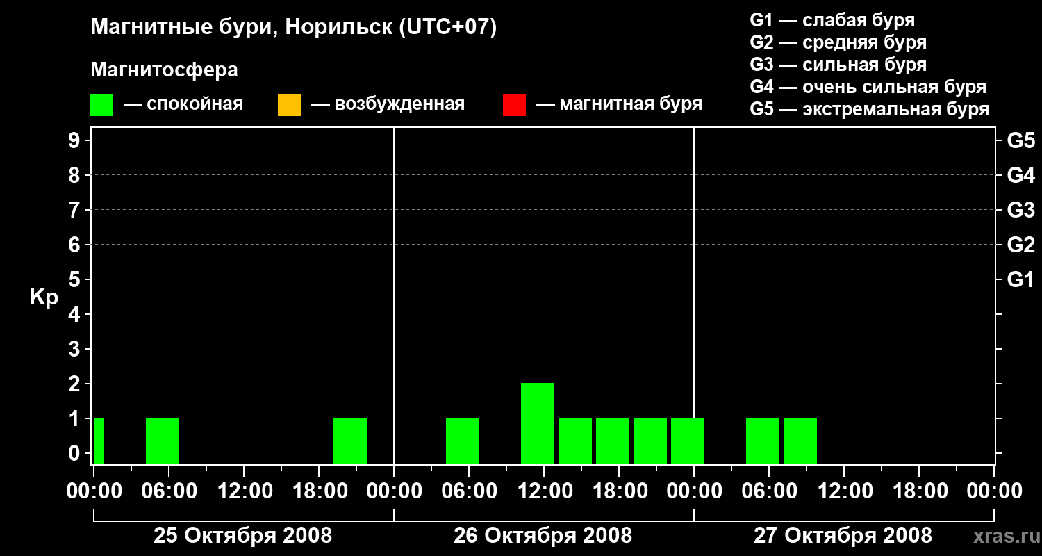Click the '— возбужденная' legend label

pyautogui.click(x=388, y=104)
